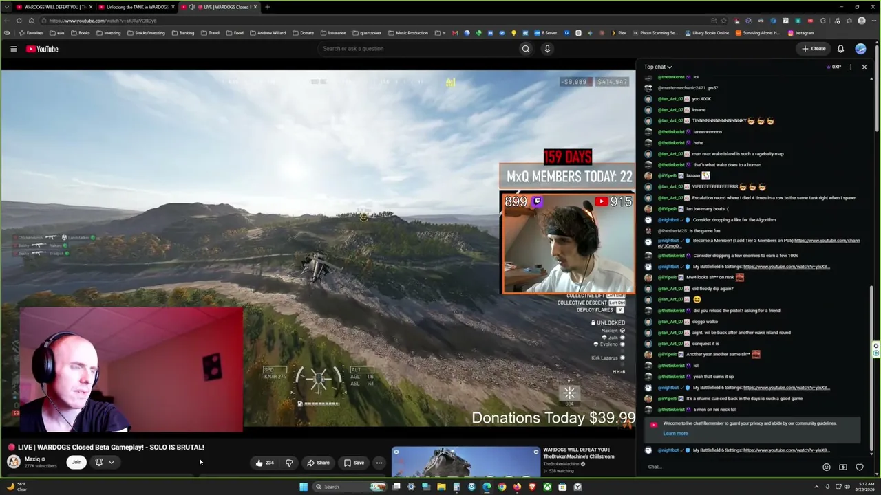Open more actions below the video
This screenshot has width=881, height=495.
pyautogui.click(x=379, y=463)
